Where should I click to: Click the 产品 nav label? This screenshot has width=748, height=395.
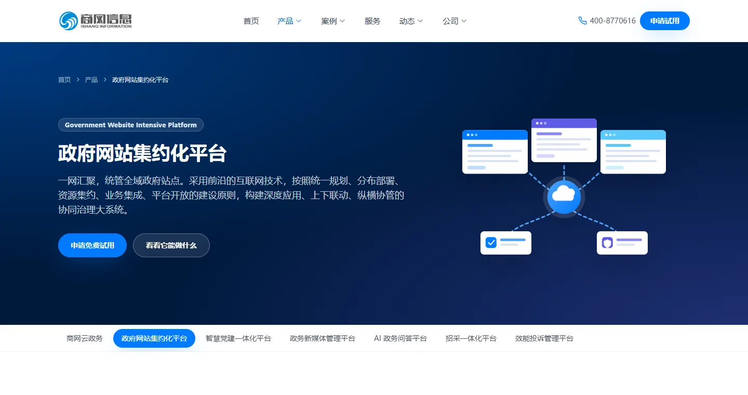click(x=285, y=21)
